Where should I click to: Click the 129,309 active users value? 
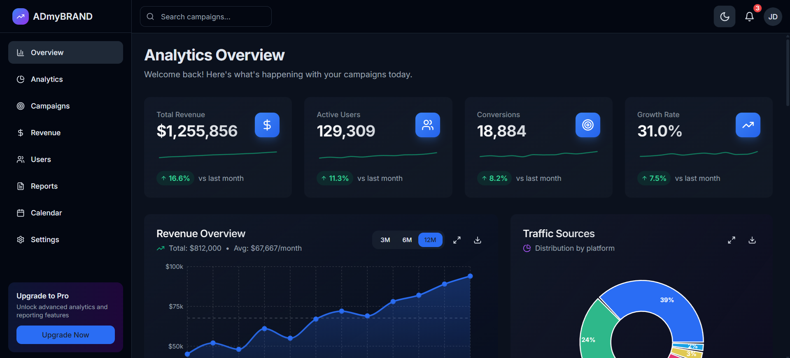pyautogui.click(x=346, y=131)
